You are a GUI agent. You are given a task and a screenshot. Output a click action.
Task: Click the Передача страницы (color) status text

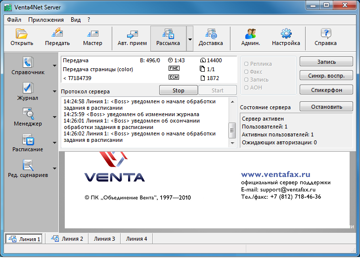98,69
